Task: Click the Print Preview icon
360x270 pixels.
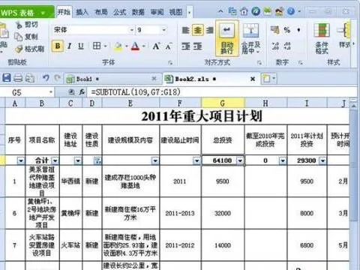Action: click(x=30, y=79)
